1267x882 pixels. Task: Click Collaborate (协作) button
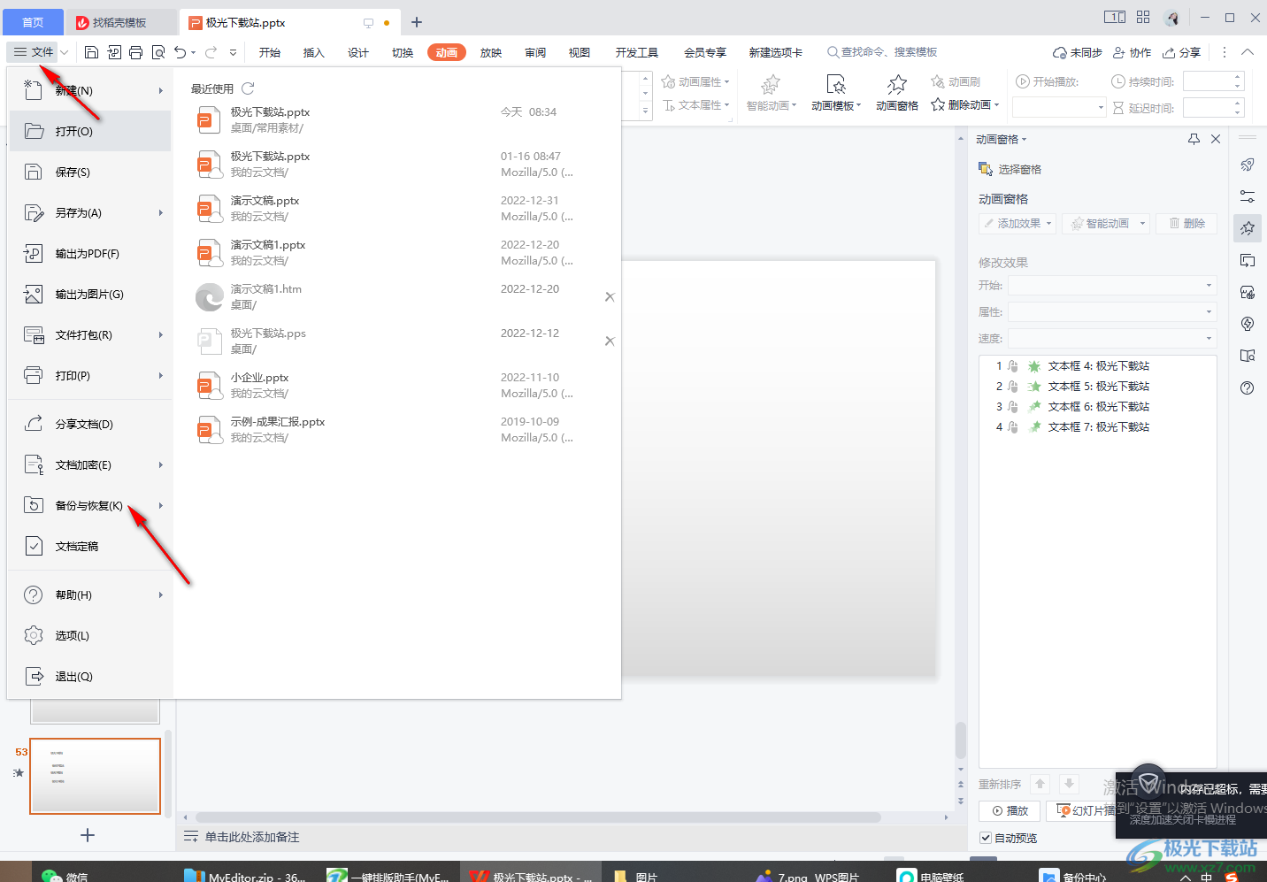click(1132, 52)
